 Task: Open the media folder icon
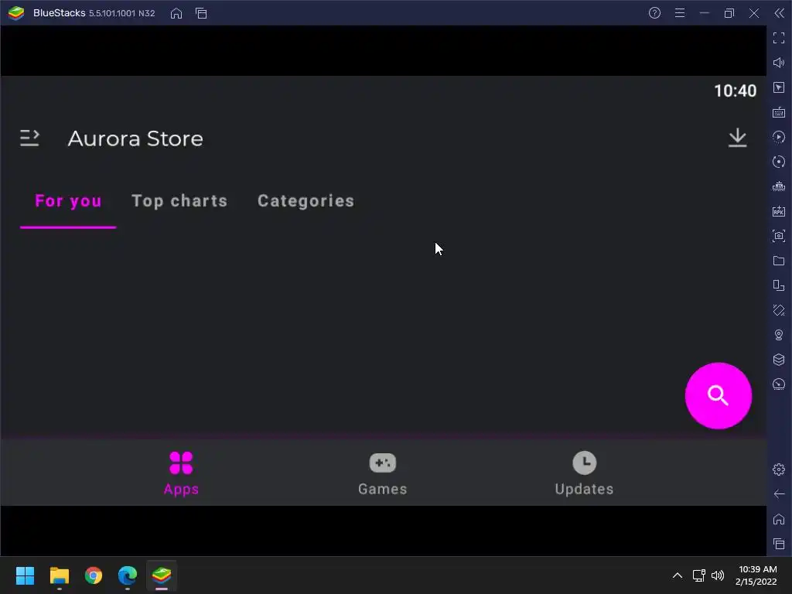pyautogui.click(x=779, y=261)
